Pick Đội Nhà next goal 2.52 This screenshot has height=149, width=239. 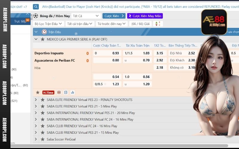(x=183, y=53)
